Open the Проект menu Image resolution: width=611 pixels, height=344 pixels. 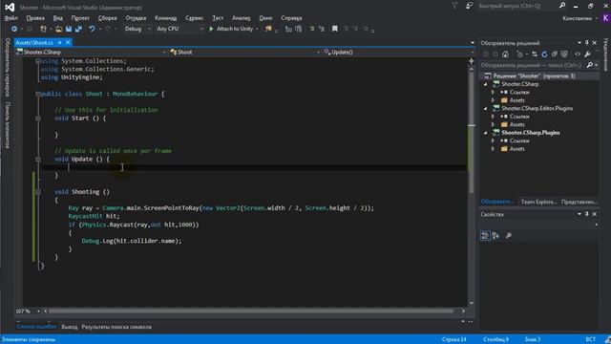click(x=80, y=18)
